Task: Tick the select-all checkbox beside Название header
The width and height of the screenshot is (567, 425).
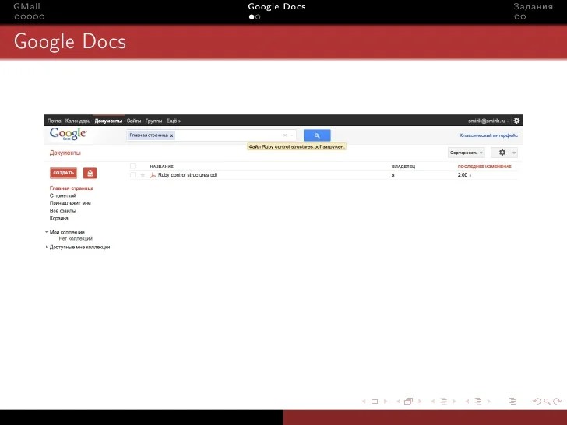Action: [x=132, y=167]
